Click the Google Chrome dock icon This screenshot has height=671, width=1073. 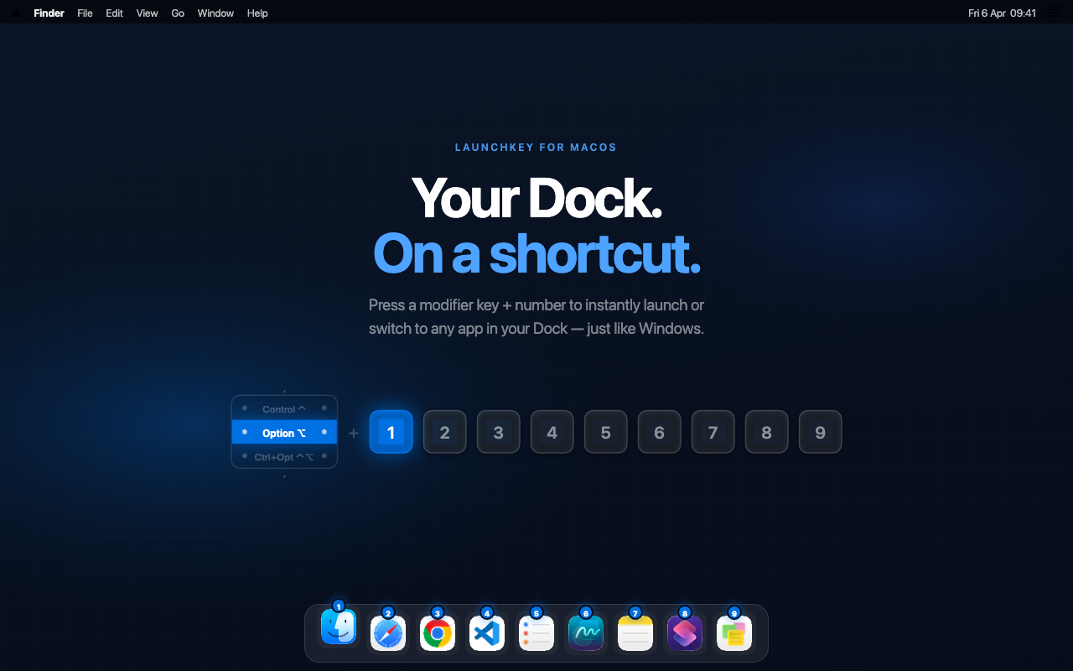[x=437, y=633]
